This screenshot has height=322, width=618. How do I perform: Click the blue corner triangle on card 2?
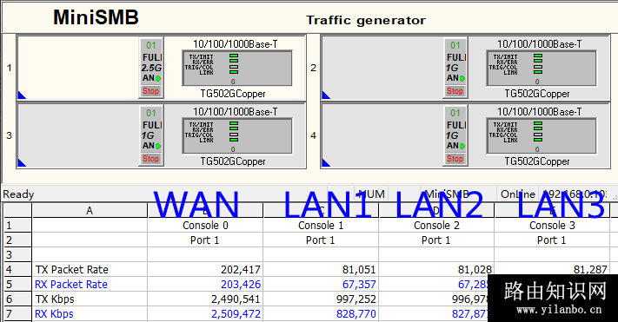coord(326,95)
